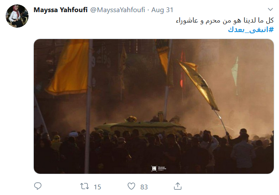Screen dimensions: 279x195
Task: View the attached procession photo full size
Action: (x=154, y=106)
